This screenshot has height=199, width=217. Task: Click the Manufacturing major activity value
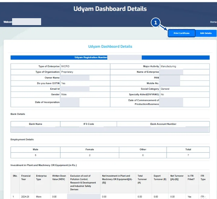pyautogui.click(x=168, y=66)
